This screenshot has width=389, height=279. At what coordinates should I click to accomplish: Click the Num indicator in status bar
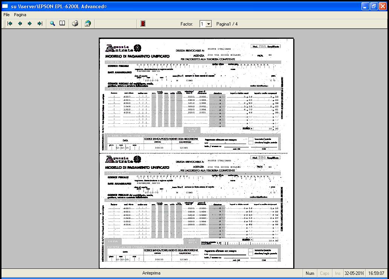tap(310, 273)
